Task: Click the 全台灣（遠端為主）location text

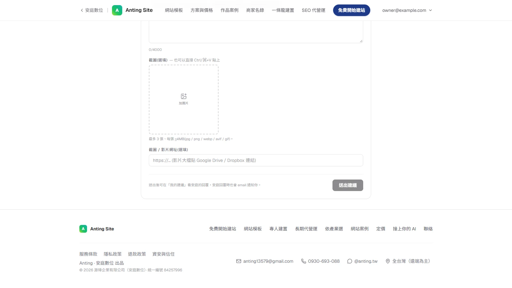Action: click(412, 261)
